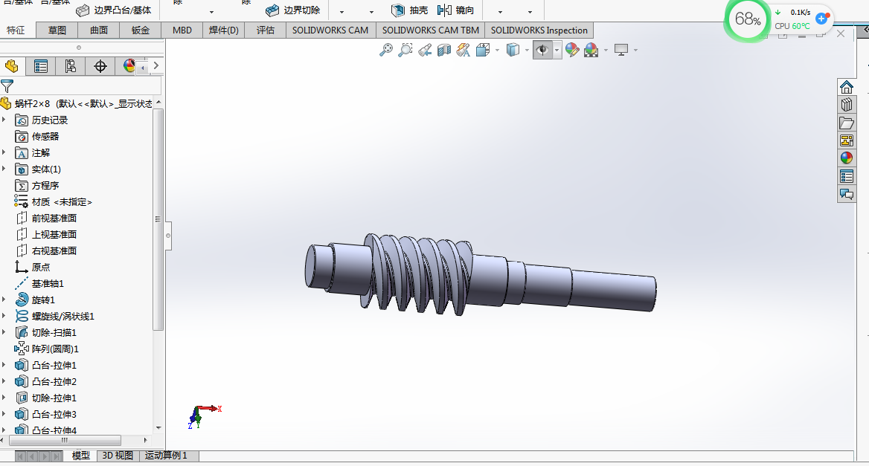Open the ConfigurationManager tab icon
The width and height of the screenshot is (869, 466).
pos(71,66)
